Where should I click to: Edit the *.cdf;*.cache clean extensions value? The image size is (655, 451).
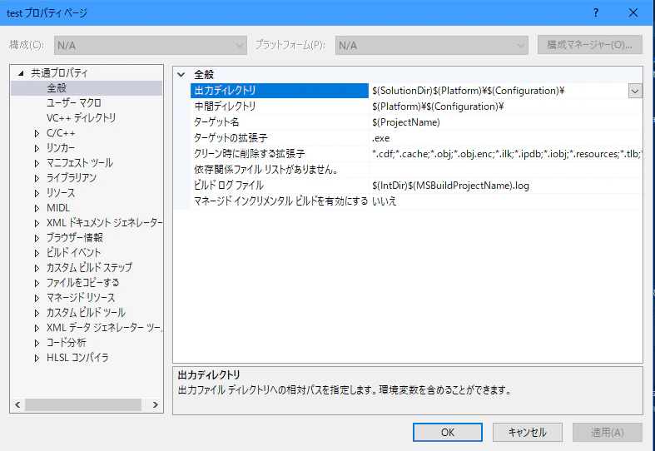pos(505,154)
